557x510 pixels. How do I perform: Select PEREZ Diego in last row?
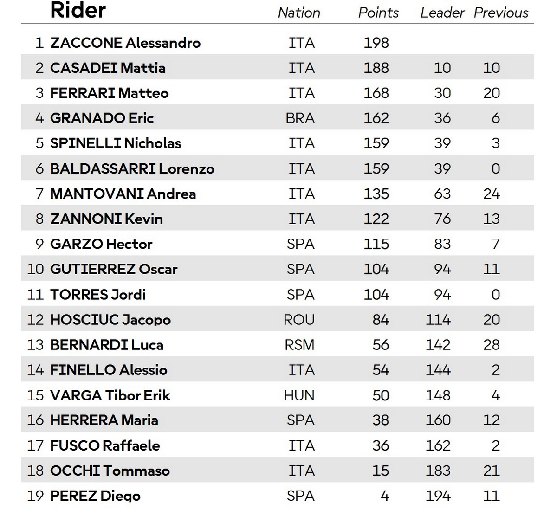pyautogui.click(x=95, y=495)
